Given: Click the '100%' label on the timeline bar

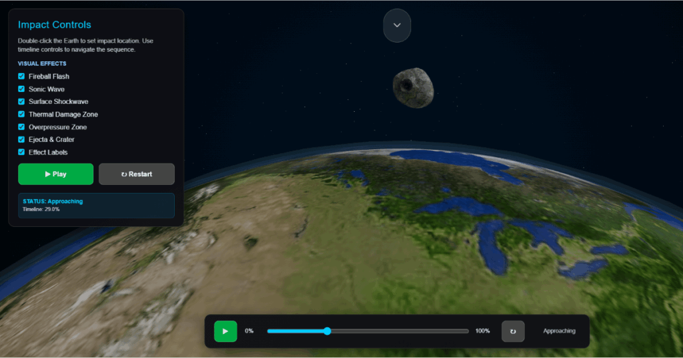Looking at the screenshot, I should pos(483,331).
